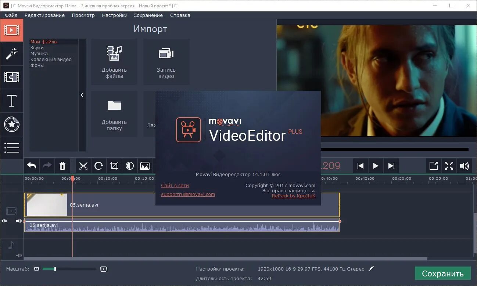This screenshot has height=286, width=477.
Task: Open the Filters magic wand tab
Action: 11,54
